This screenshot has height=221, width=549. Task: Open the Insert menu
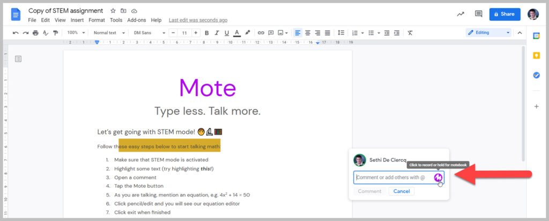(x=77, y=20)
